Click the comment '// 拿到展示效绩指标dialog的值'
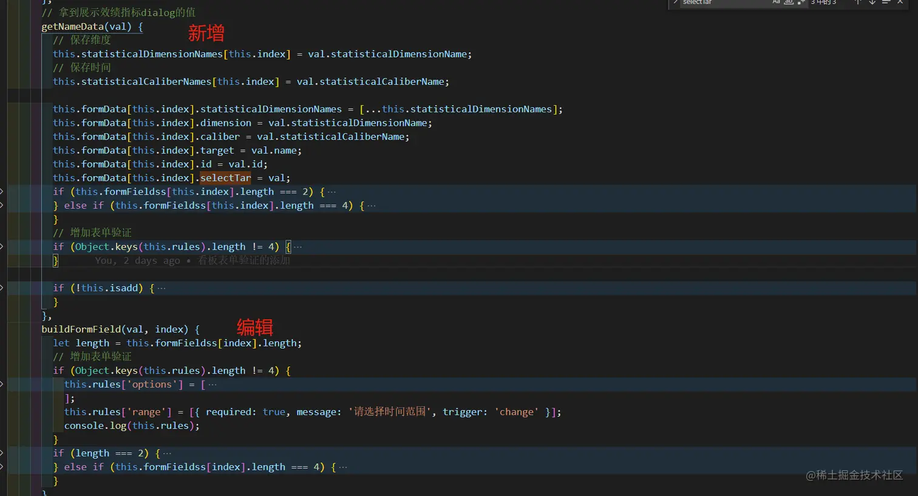This screenshot has height=496, width=918. pos(118,13)
